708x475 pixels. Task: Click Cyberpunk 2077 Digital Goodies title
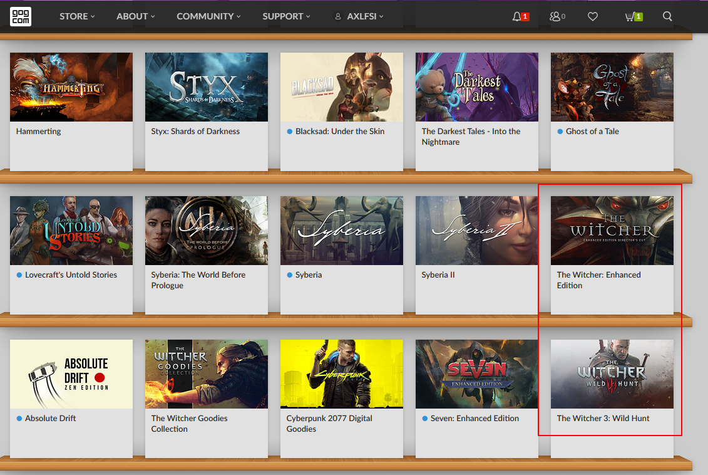pyautogui.click(x=329, y=424)
